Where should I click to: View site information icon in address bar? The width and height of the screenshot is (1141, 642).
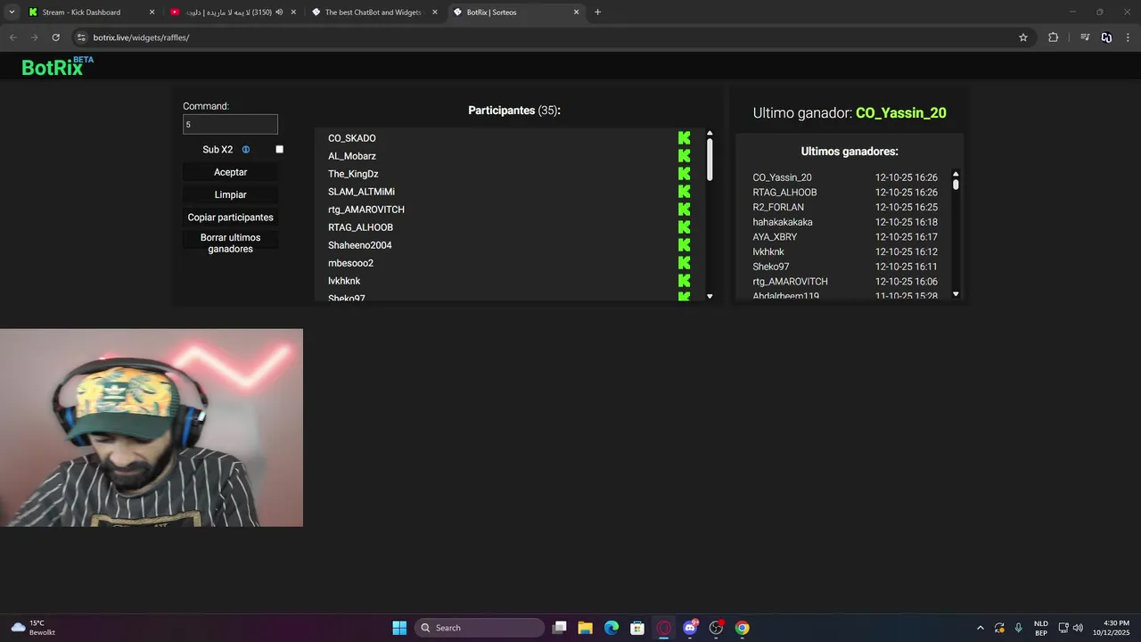(x=81, y=37)
